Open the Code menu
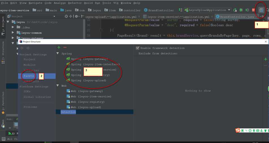This screenshot has width=269, height=143. [48, 3]
